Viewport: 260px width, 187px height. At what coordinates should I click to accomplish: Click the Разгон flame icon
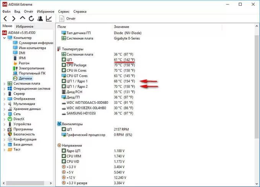pyautogui.click(x=15, y=63)
